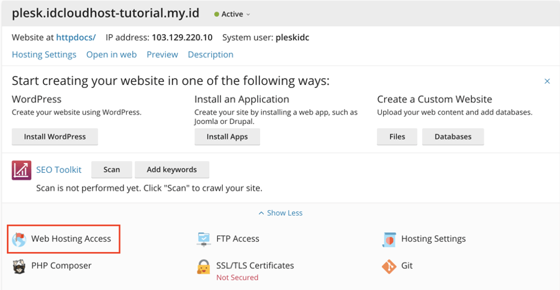
Task: Open FTP Access label
Action: click(238, 239)
